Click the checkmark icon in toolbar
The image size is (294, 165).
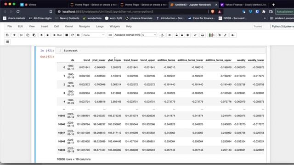click(x=195, y=35)
